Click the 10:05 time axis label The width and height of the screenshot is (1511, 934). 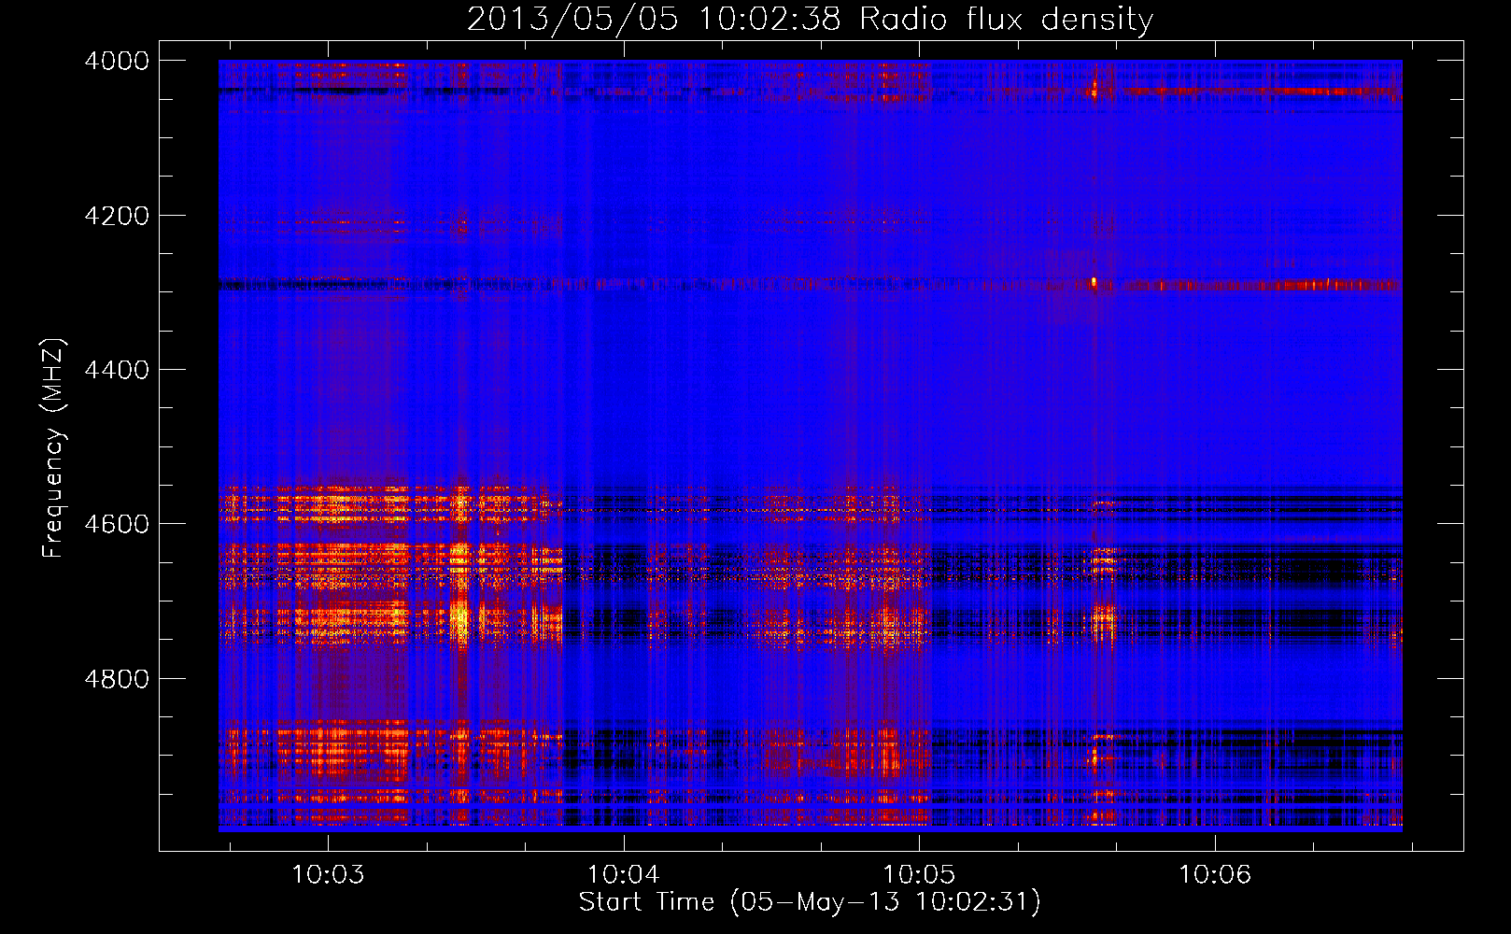click(919, 874)
